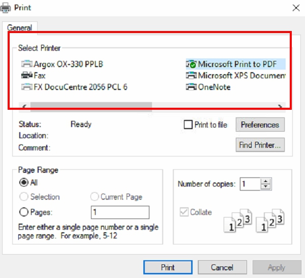Choose the Current Page radio button

[95, 197]
